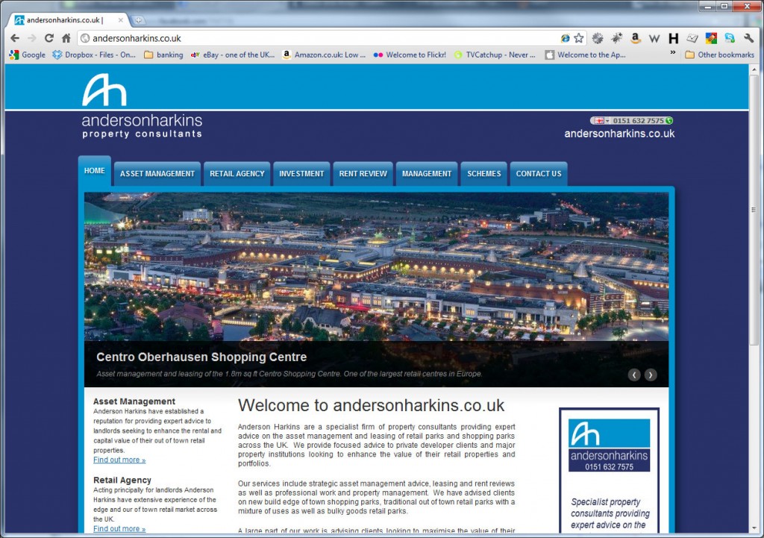Reload the page with the refresh icon
Image resolution: width=764 pixels, height=538 pixels.
(x=48, y=38)
